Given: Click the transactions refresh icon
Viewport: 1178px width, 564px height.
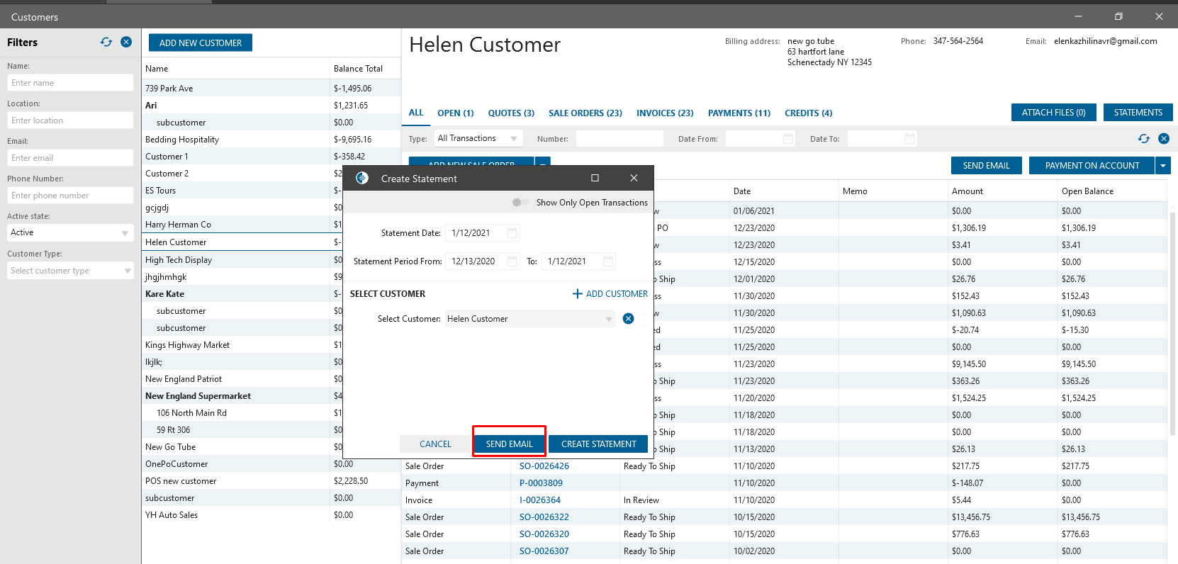Looking at the screenshot, I should (1143, 139).
